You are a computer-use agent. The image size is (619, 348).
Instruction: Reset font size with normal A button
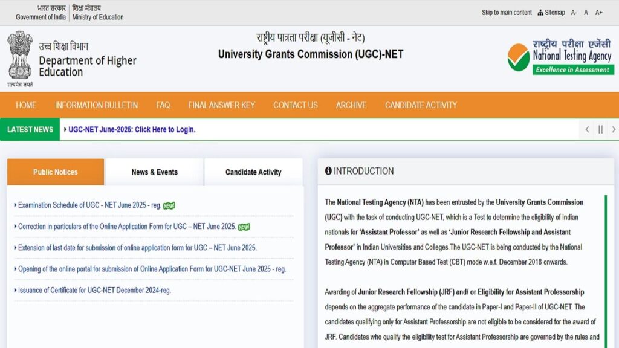pos(586,13)
